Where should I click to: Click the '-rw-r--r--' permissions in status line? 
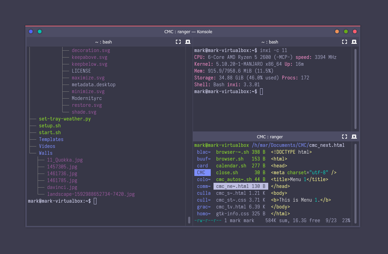coord(208,220)
